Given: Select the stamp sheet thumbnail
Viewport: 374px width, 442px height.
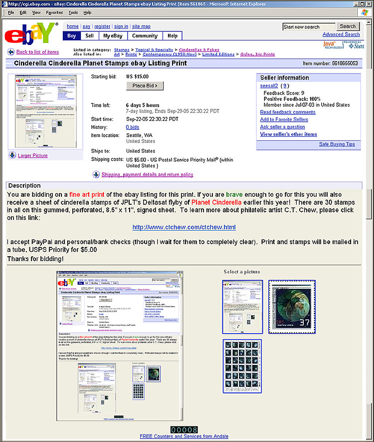Looking at the screenshot, I should [242, 366].
